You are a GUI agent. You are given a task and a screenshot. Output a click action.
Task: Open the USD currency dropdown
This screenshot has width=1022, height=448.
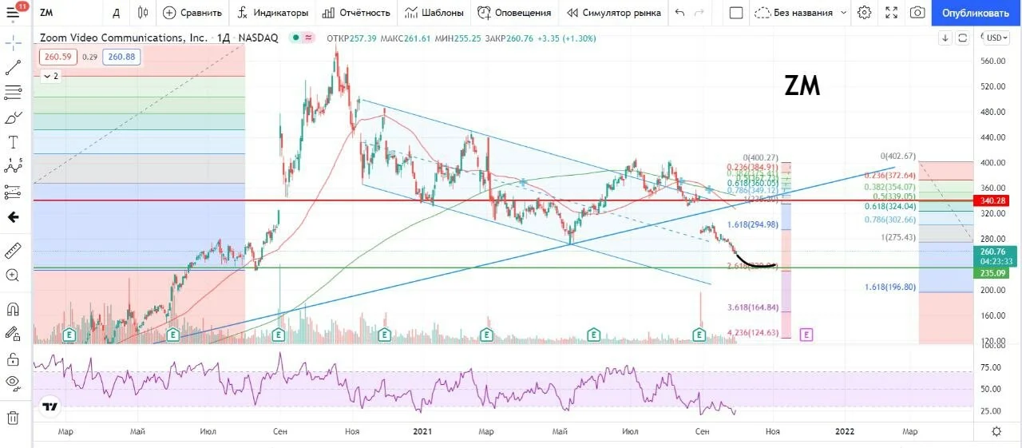996,38
